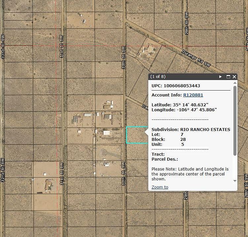248x237 pixels.
Task: Click the Block 28 row in popup
Action: coord(168,140)
